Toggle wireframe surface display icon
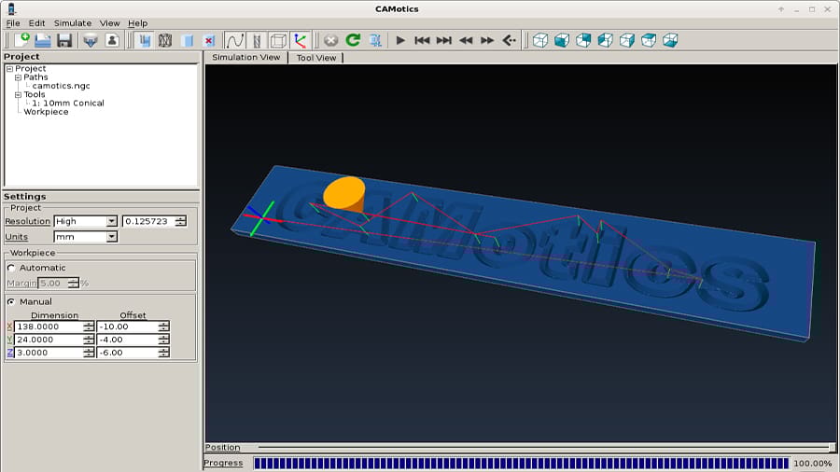Viewport: 840px width, 472px height. (x=165, y=40)
